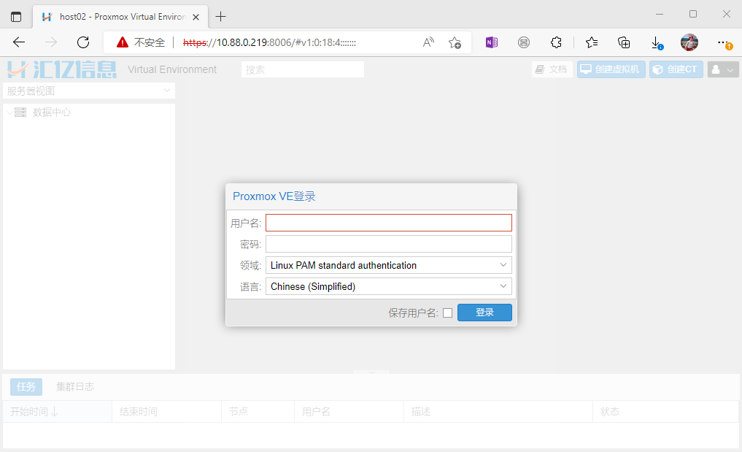Open browser extensions puzzle icon
742x452 pixels.
(556, 42)
